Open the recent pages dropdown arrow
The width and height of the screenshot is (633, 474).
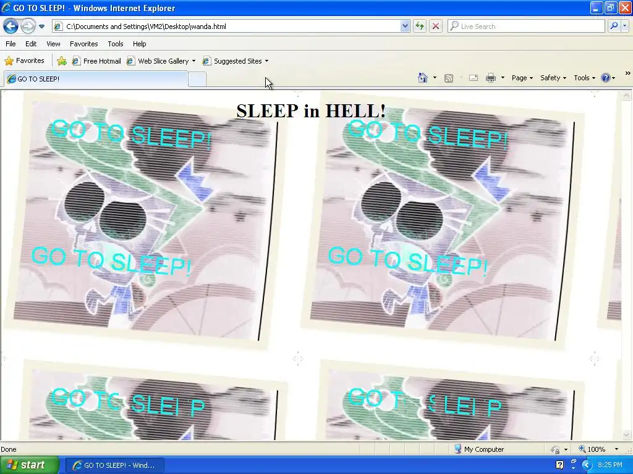(41, 27)
